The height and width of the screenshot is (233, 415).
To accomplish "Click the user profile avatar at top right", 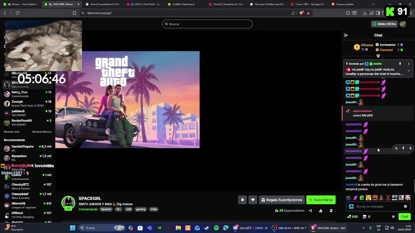I will (403, 24).
